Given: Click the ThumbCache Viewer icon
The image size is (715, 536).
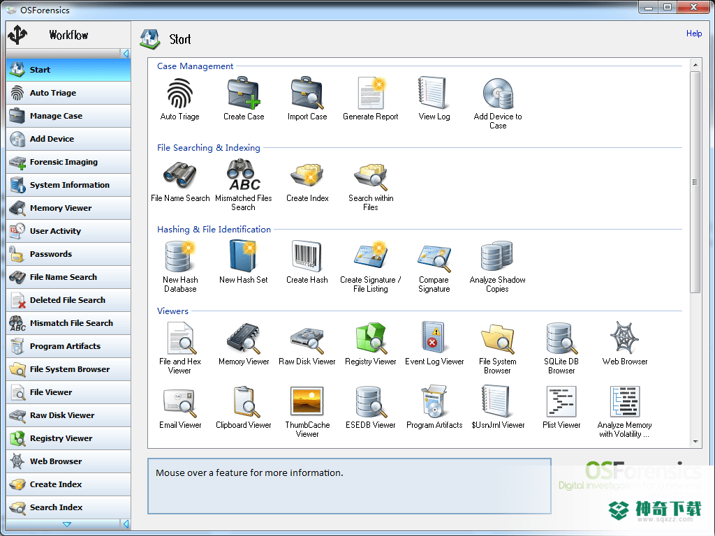Looking at the screenshot, I should coord(307,401).
